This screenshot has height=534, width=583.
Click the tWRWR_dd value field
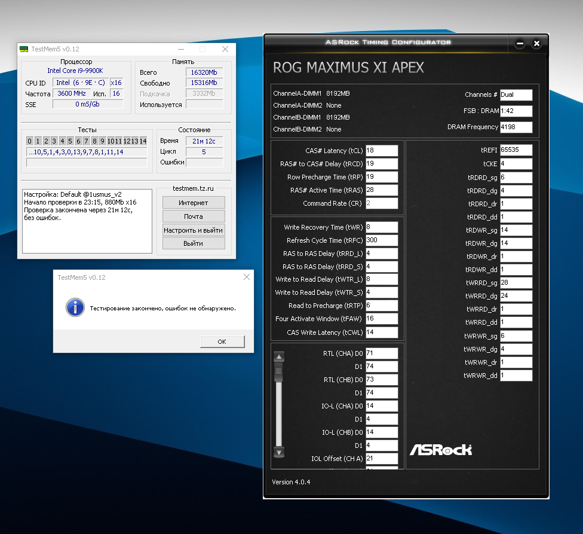pos(516,376)
